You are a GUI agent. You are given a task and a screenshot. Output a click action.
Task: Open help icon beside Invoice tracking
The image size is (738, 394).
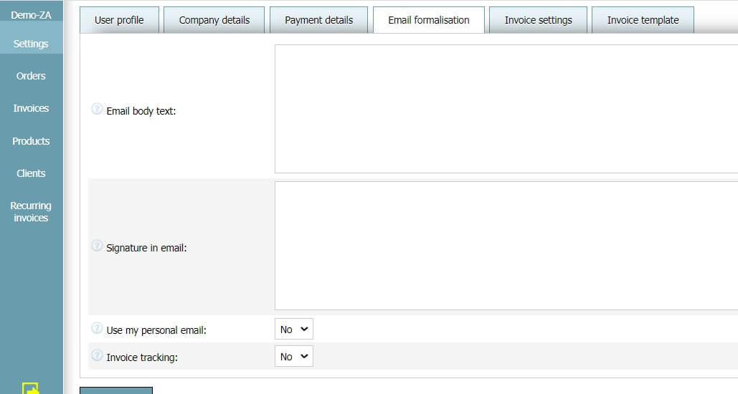click(97, 355)
